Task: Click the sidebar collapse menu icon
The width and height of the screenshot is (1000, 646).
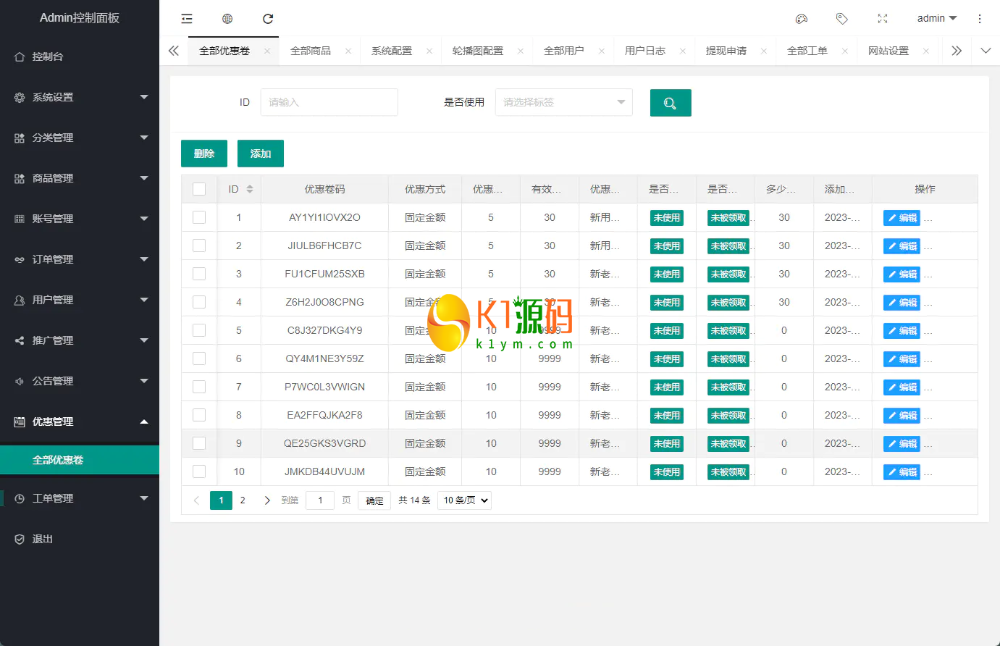Action: click(187, 19)
